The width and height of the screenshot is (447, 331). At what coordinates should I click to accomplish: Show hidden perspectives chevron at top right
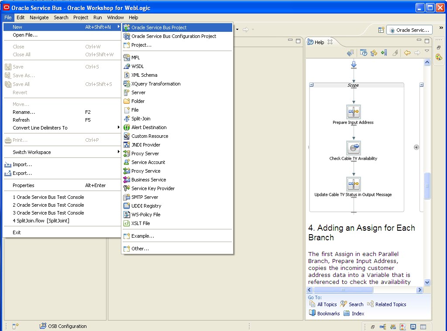click(x=441, y=27)
